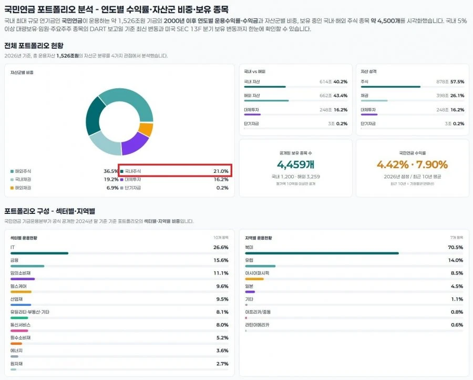The height and width of the screenshot is (380, 473).
Task: Click the purple 임의소비재 sector bar
Action: pyautogui.click(x=23, y=279)
